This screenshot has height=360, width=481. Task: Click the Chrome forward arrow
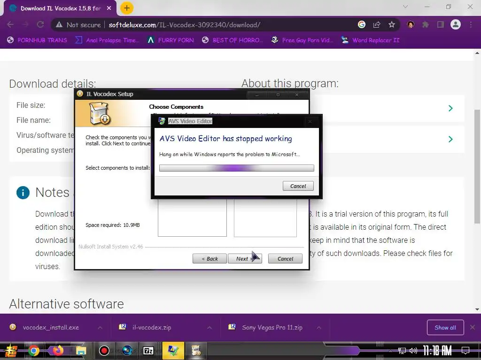pyautogui.click(x=25, y=24)
